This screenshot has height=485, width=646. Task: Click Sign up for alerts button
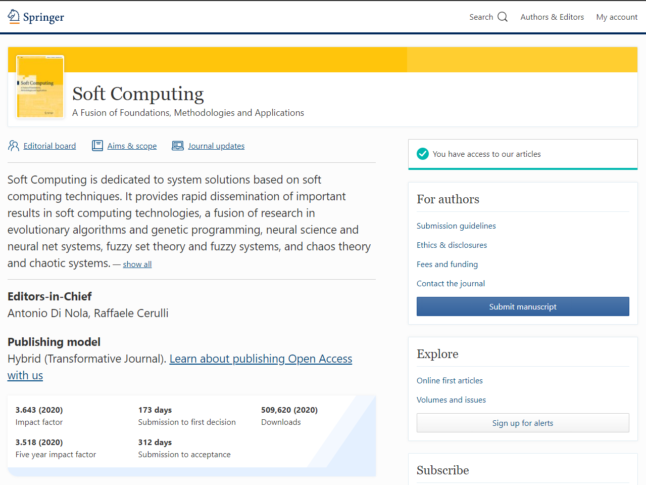(x=523, y=423)
